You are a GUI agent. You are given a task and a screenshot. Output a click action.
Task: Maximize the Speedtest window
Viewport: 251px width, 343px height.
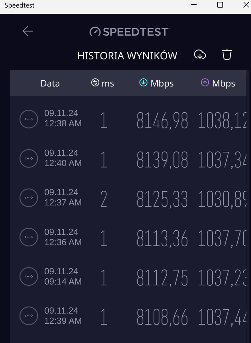click(220, 5)
